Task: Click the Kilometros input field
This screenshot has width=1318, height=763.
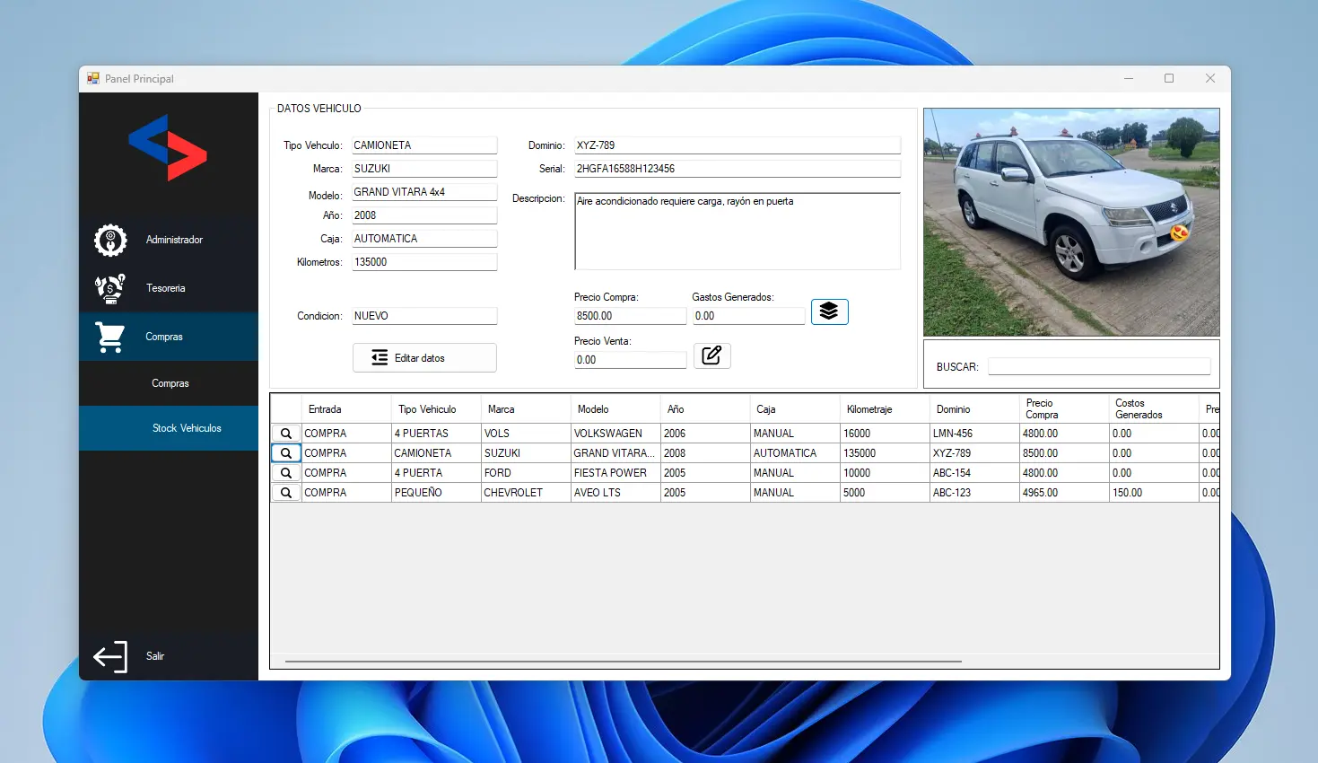Action: tap(423, 262)
